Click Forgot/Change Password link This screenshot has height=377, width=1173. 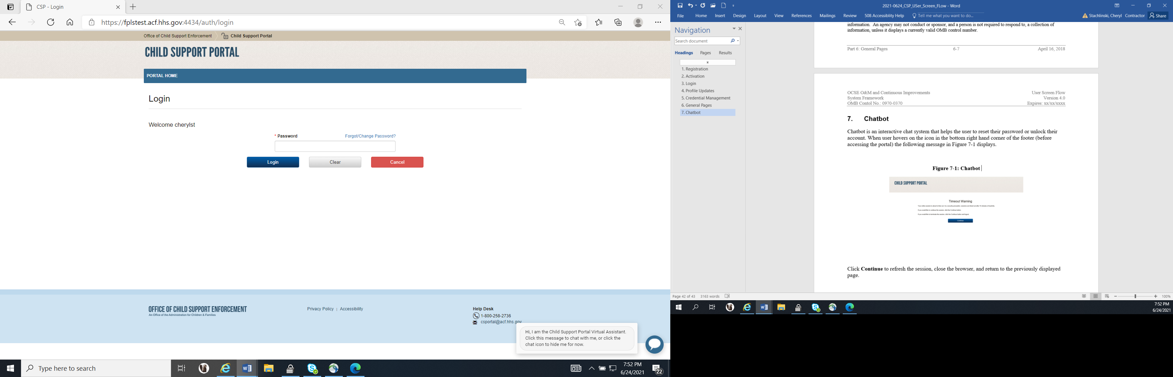[370, 136]
